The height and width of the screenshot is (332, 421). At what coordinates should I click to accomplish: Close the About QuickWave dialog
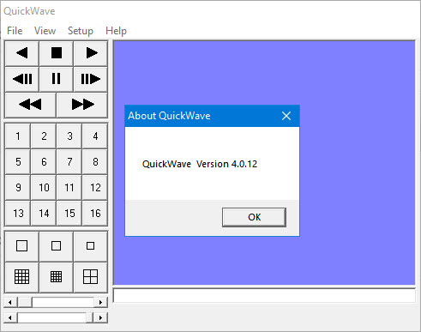pyautogui.click(x=286, y=116)
